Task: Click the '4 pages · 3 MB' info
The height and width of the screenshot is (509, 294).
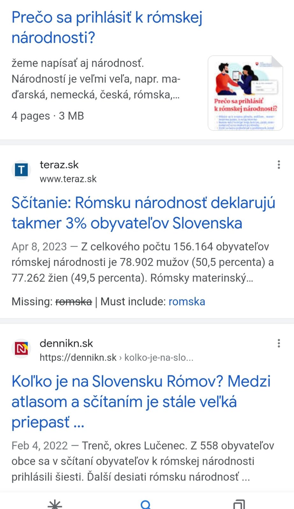Action: tap(48, 116)
